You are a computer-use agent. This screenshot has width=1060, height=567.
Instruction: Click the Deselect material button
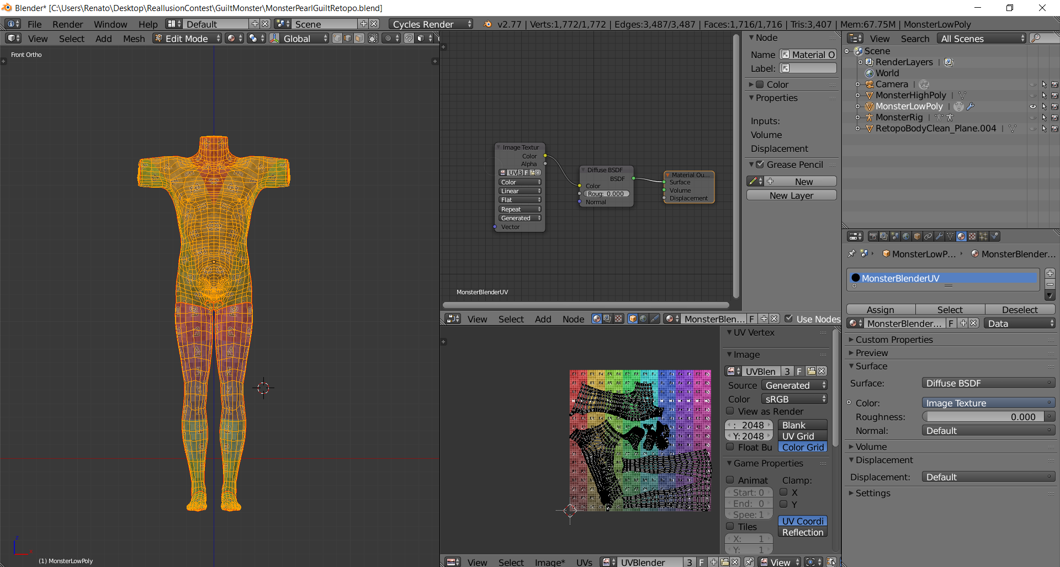pos(1020,309)
